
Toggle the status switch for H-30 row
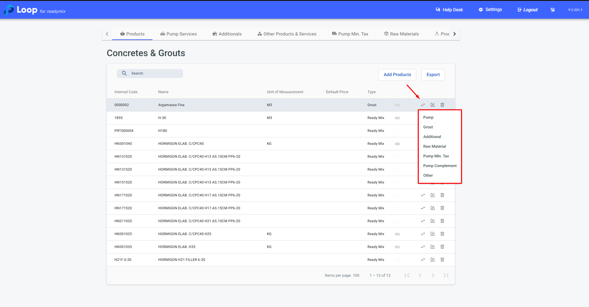click(x=397, y=118)
